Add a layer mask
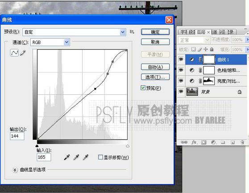Screen dimensions: 249x193 [x=203, y=142]
